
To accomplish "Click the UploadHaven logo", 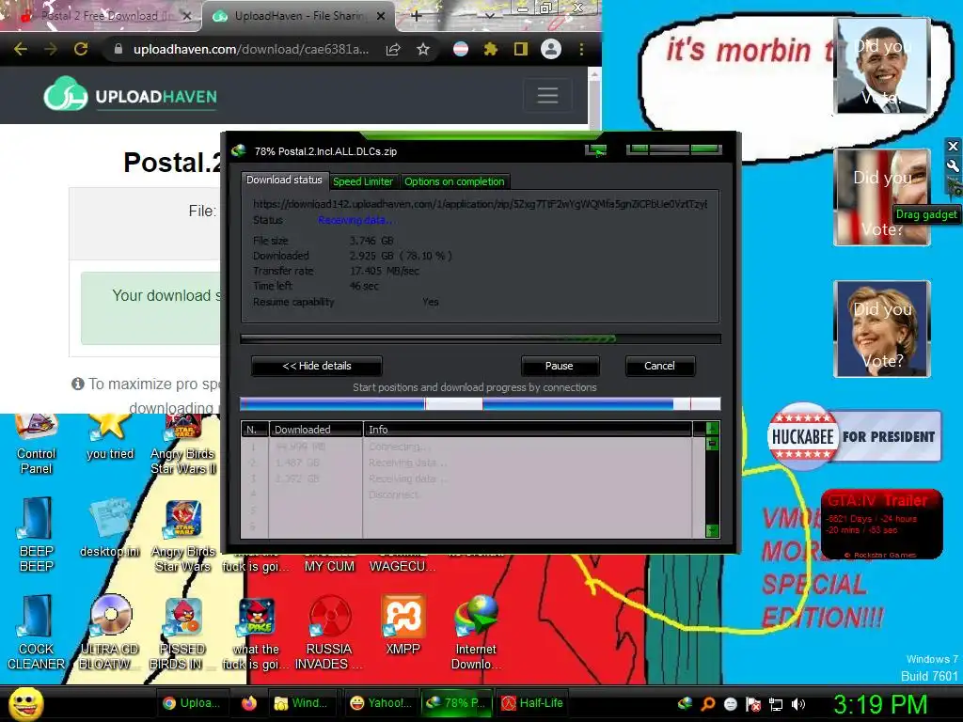I will pos(130,95).
